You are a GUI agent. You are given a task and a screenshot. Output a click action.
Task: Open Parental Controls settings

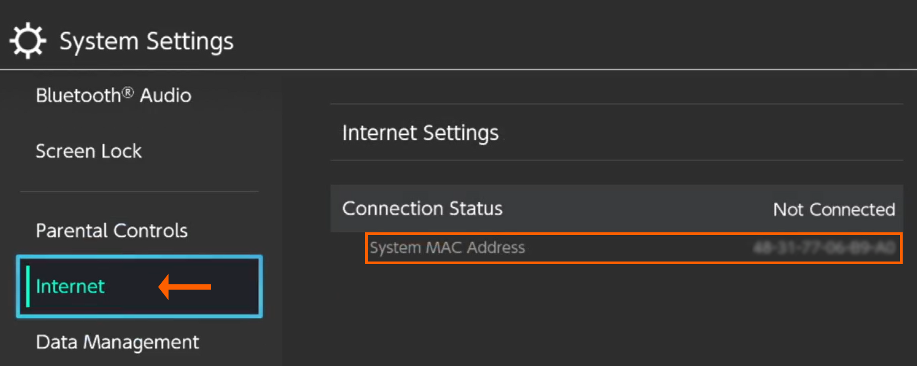(111, 230)
